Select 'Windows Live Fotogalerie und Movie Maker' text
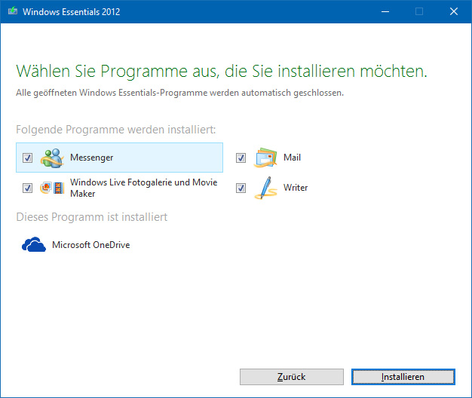This screenshot has width=472, height=398. pos(143,188)
